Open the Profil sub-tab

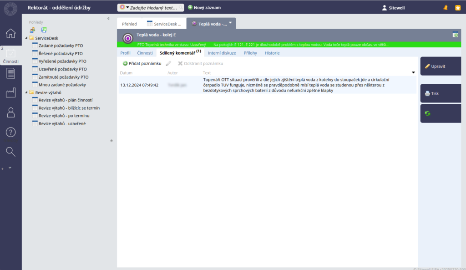(125, 53)
